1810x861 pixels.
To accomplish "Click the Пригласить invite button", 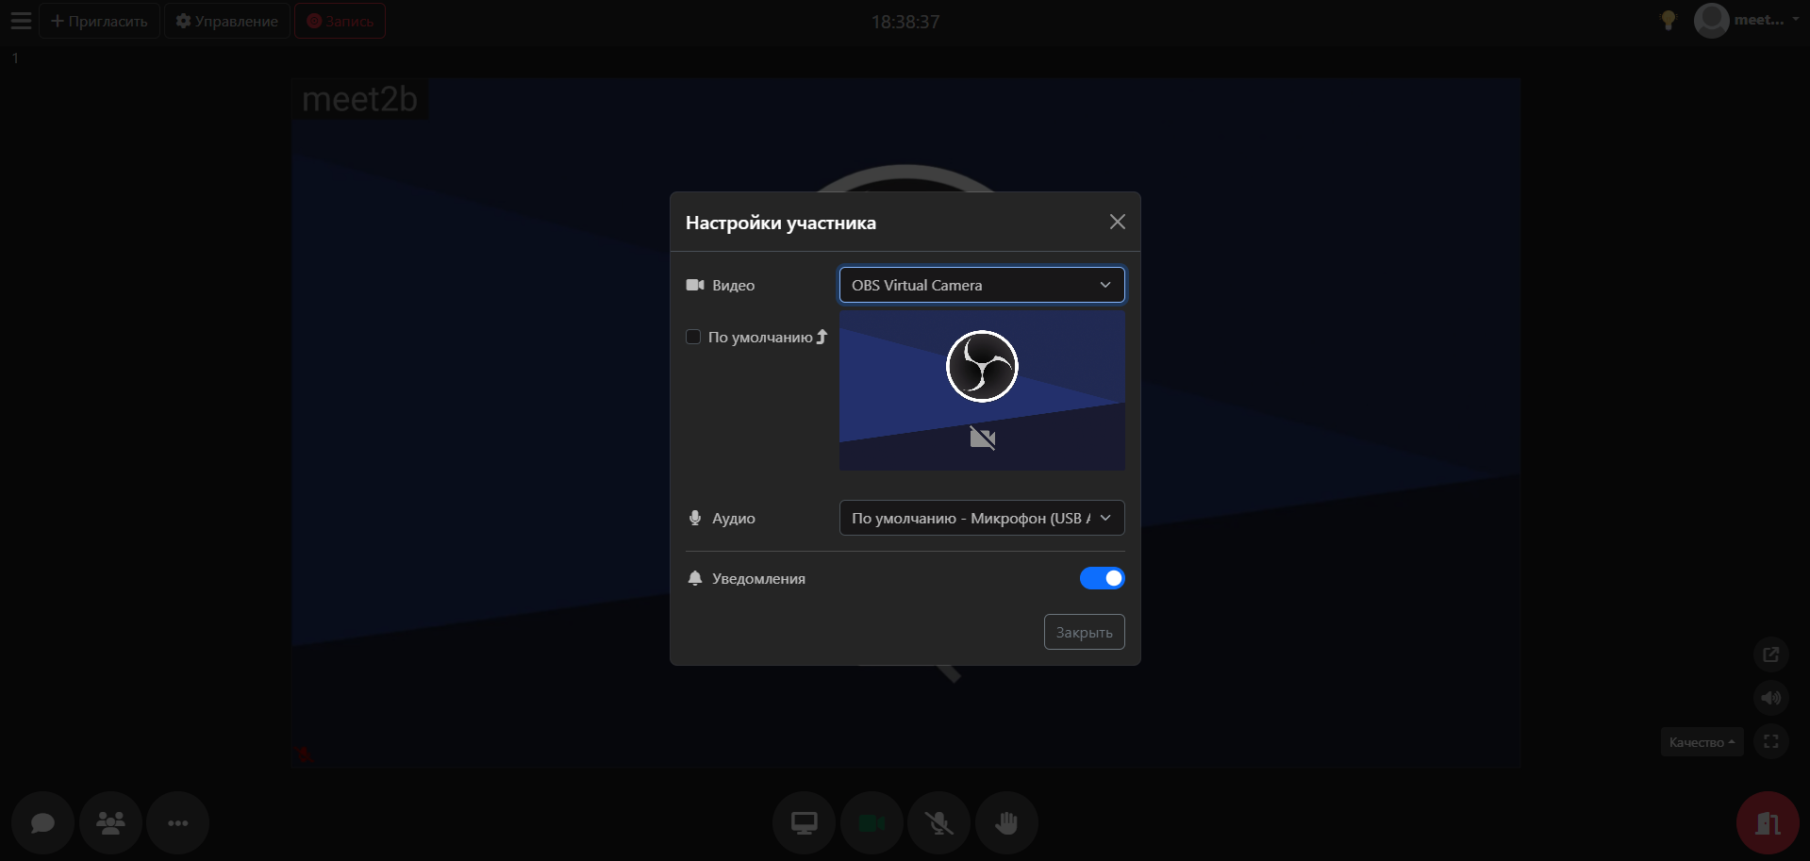I will [x=99, y=21].
